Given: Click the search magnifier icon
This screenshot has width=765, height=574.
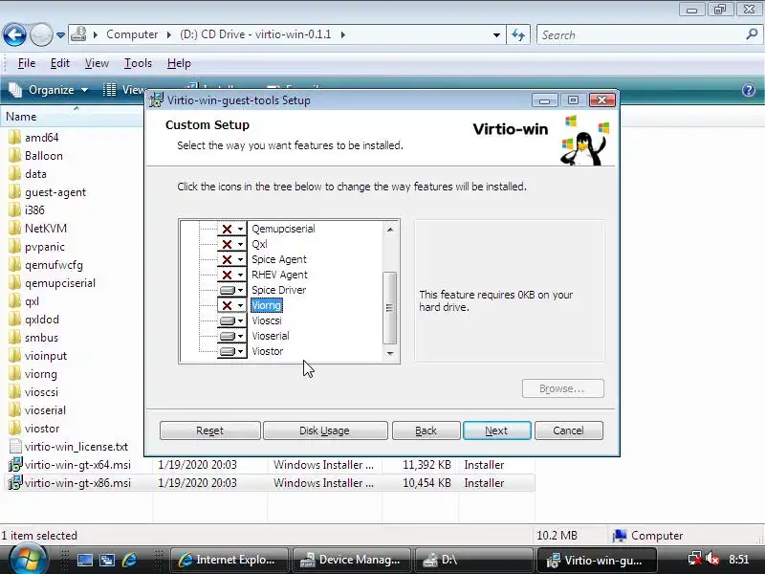Looking at the screenshot, I should (x=752, y=34).
